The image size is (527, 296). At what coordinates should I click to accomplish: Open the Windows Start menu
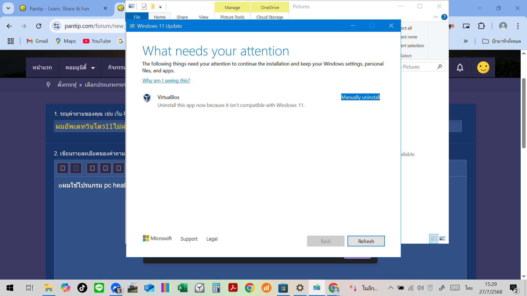(10, 288)
